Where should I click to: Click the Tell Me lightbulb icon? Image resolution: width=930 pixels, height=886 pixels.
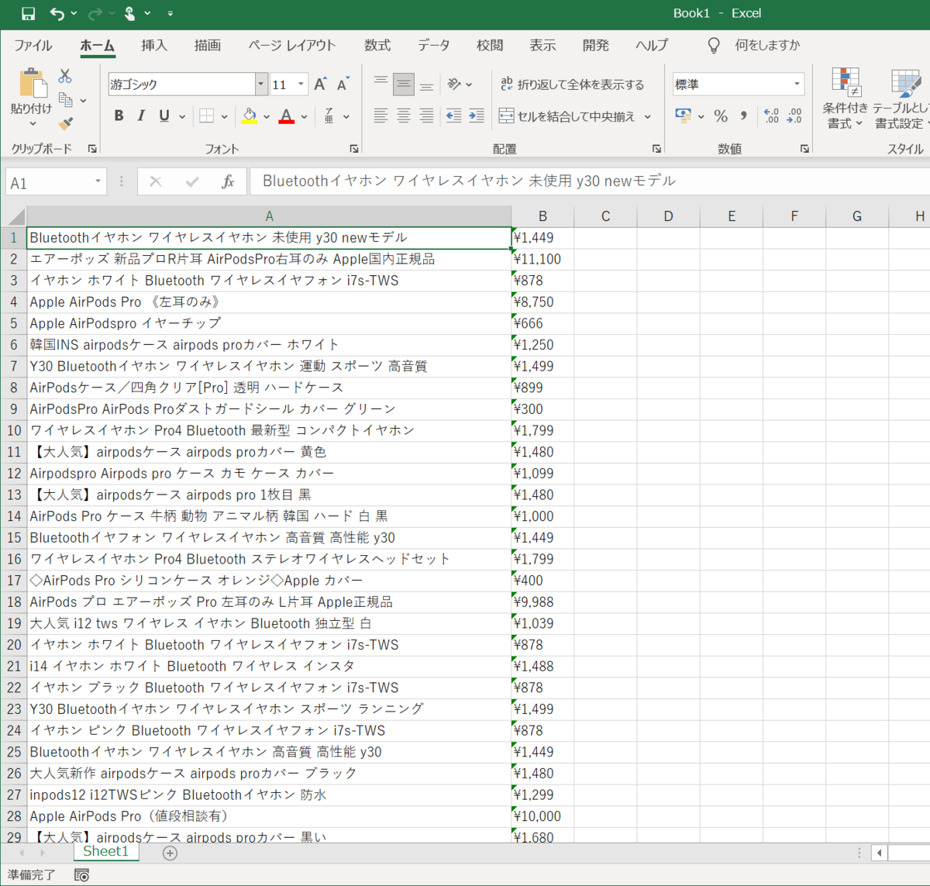coord(714,46)
